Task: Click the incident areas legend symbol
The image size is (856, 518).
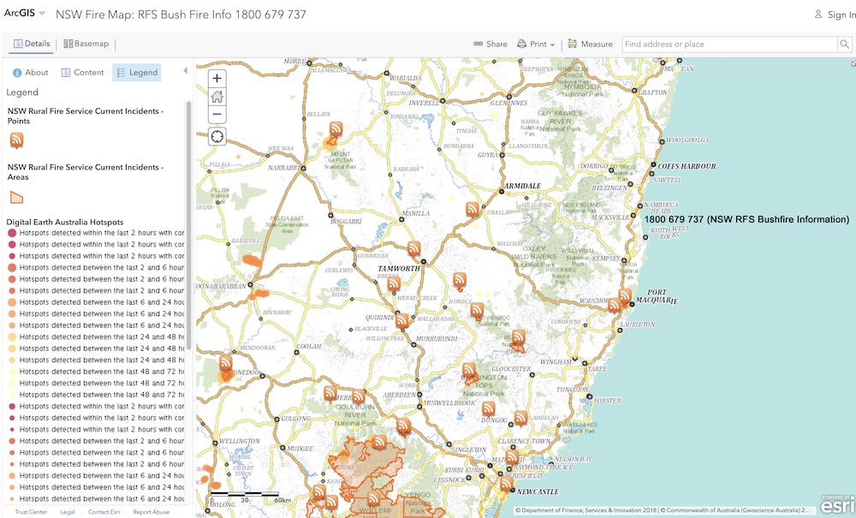Action: 16,197
